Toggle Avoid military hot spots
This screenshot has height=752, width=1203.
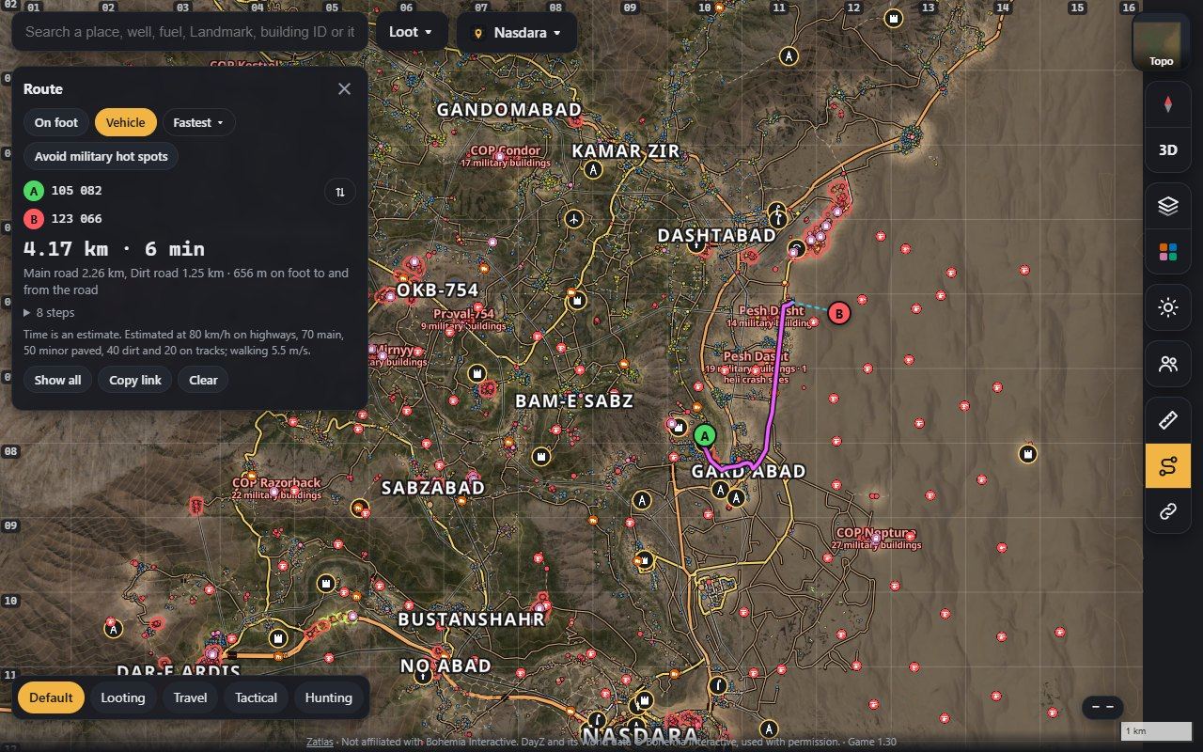click(x=101, y=156)
